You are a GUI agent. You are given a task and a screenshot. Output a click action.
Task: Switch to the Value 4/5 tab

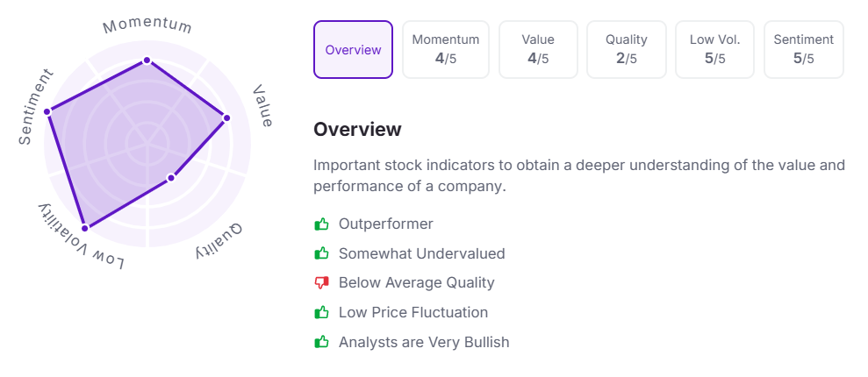[538, 50]
